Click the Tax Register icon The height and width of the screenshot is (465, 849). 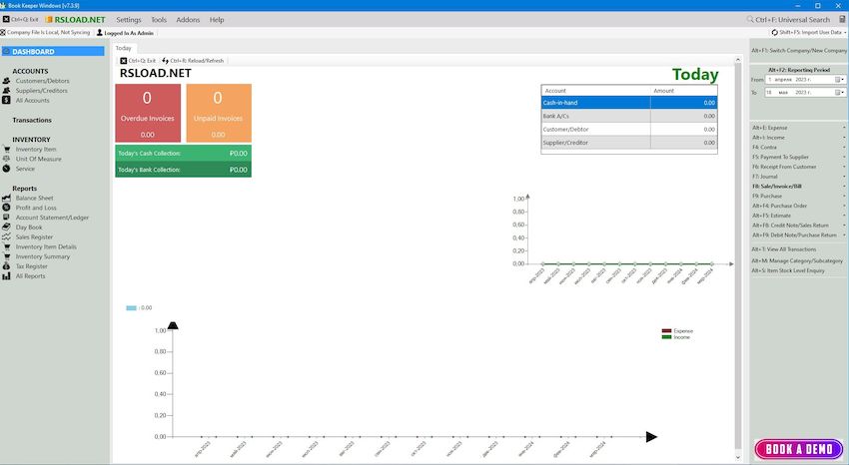7,266
